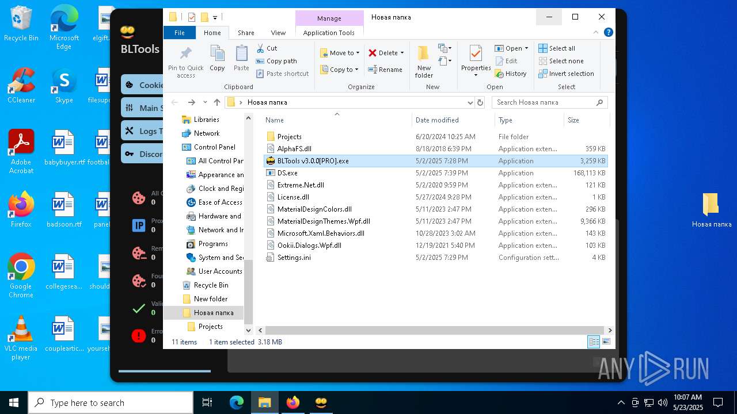The height and width of the screenshot is (414, 737).
Task: Show hidden system tray icons
Action: click(621, 402)
